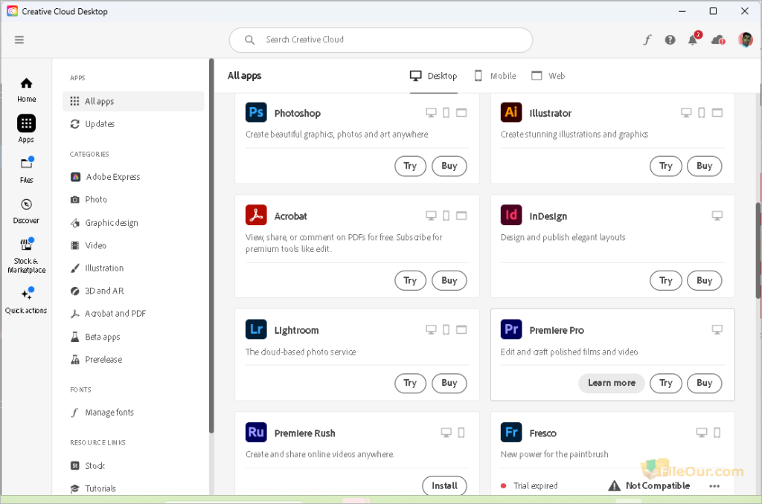Viewport: 762px width, 504px height.
Task: Open the three-dot menu on the Fresco card
Action: pyautogui.click(x=714, y=485)
